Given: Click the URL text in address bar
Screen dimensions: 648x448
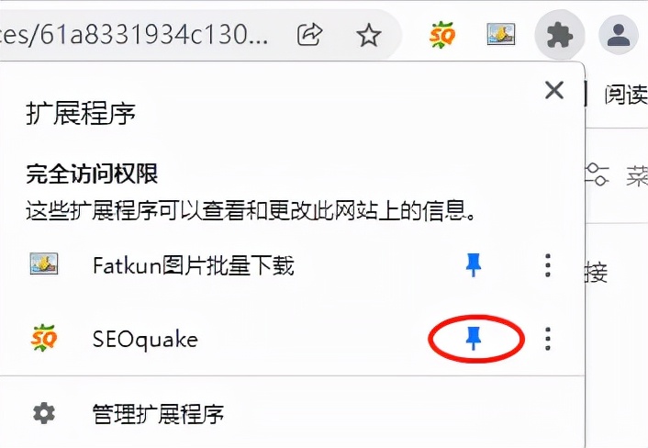Looking at the screenshot, I should coord(134,35).
